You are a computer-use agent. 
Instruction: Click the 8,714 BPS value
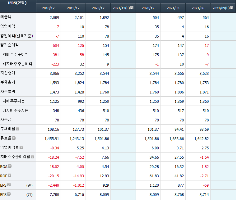tap(204, 195)
